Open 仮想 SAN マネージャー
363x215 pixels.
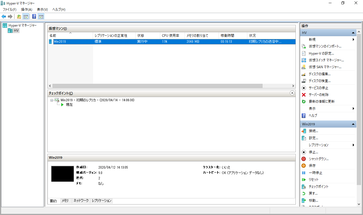(325, 67)
